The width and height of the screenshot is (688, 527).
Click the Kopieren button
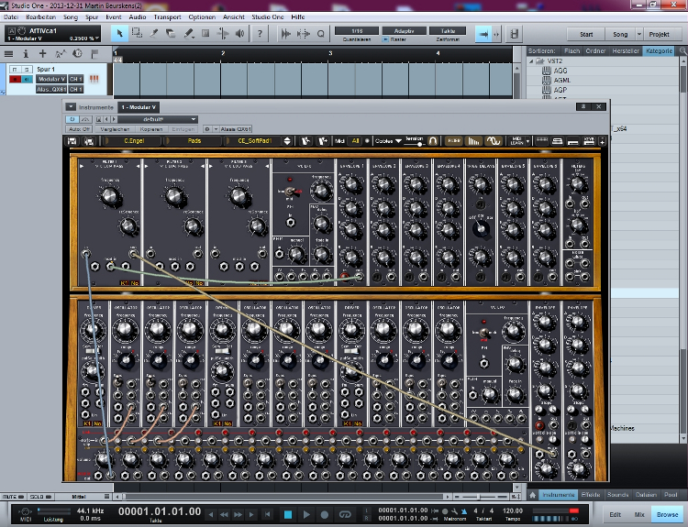151,129
